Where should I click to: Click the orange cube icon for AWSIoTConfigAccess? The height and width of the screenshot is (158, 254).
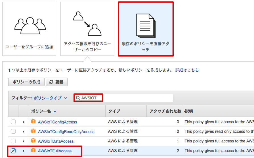33,121
